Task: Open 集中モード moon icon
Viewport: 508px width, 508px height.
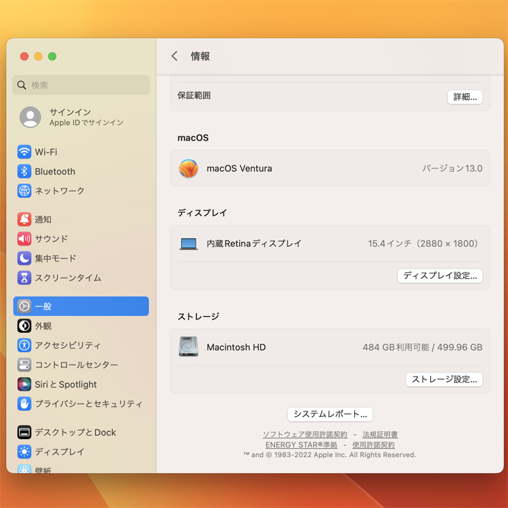Action: 24,258
